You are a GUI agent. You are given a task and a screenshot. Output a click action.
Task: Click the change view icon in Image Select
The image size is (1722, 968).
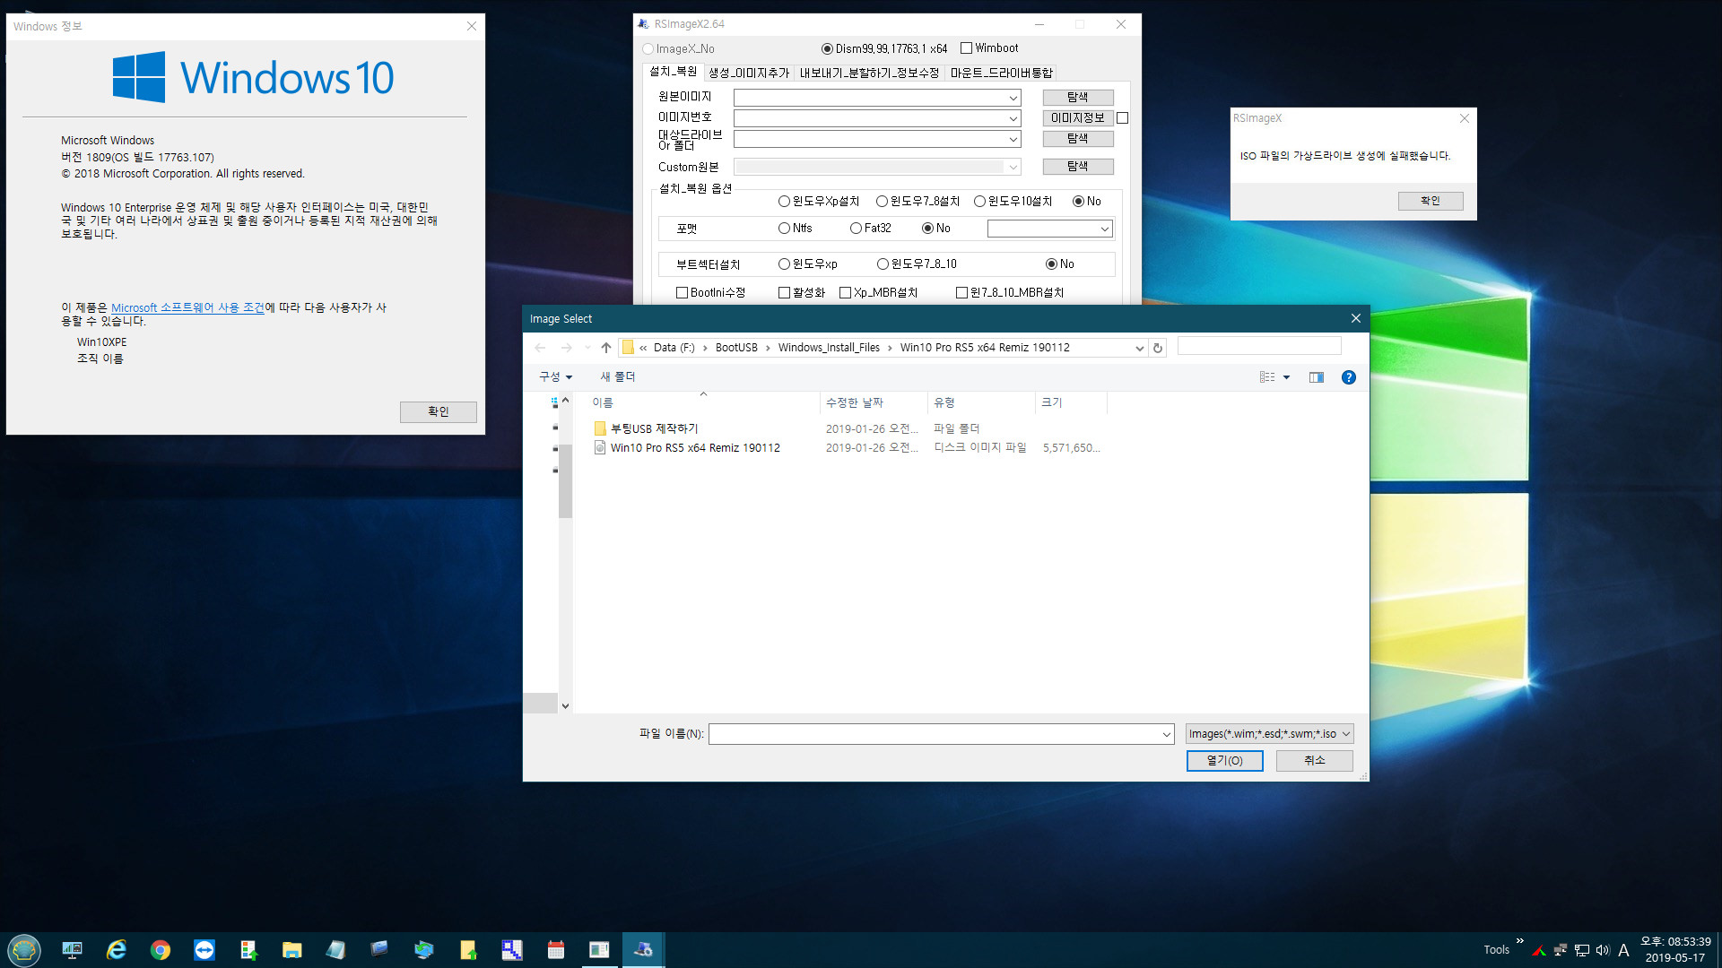click(x=1267, y=377)
